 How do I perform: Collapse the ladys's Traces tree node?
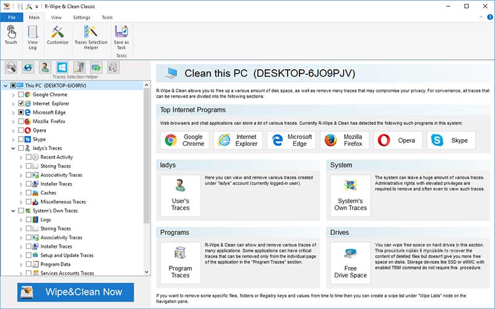pyautogui.click(x=13, y=148)
